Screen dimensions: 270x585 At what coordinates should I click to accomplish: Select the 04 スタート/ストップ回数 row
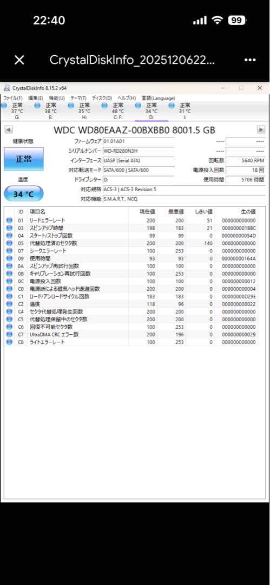click(131, 236)
